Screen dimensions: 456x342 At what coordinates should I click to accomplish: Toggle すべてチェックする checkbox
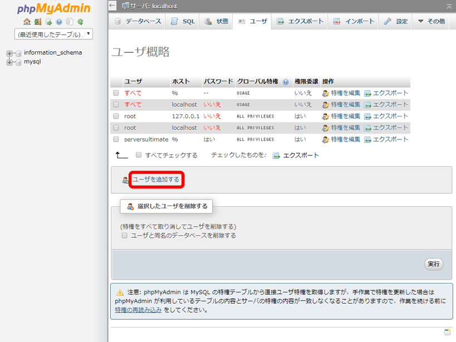pos(139,155)
